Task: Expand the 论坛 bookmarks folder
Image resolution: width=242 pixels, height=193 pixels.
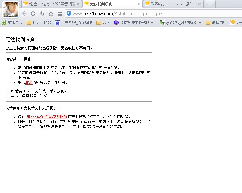Action: pos(103,22)
